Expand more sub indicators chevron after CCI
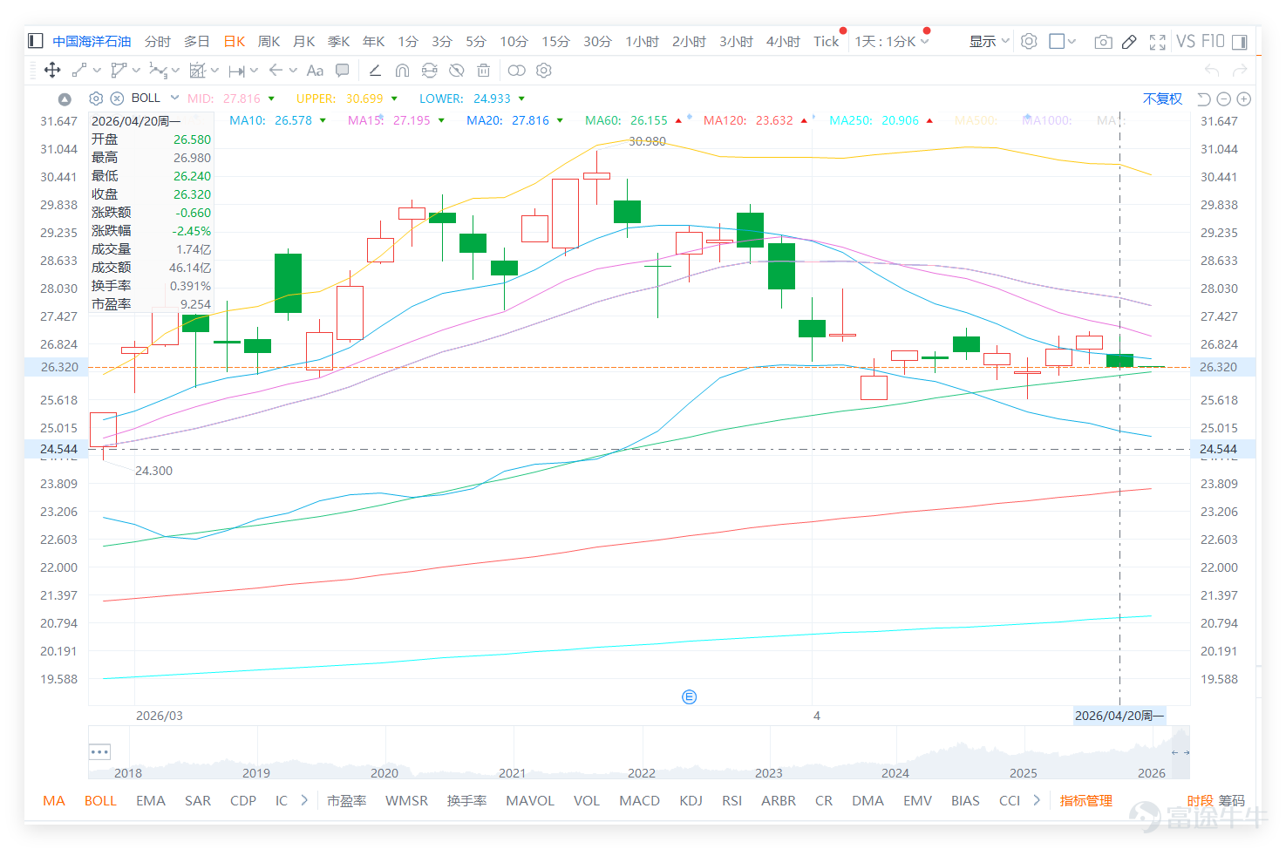The height and width of the screenshot is (849, 1286). coord(1037,799)
